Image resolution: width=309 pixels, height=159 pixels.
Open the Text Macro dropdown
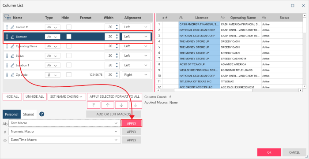pos(64,123)
